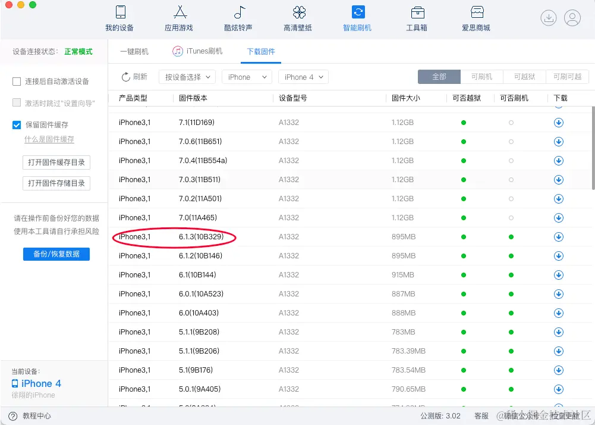Sort by 固件大小 column header

406,98
